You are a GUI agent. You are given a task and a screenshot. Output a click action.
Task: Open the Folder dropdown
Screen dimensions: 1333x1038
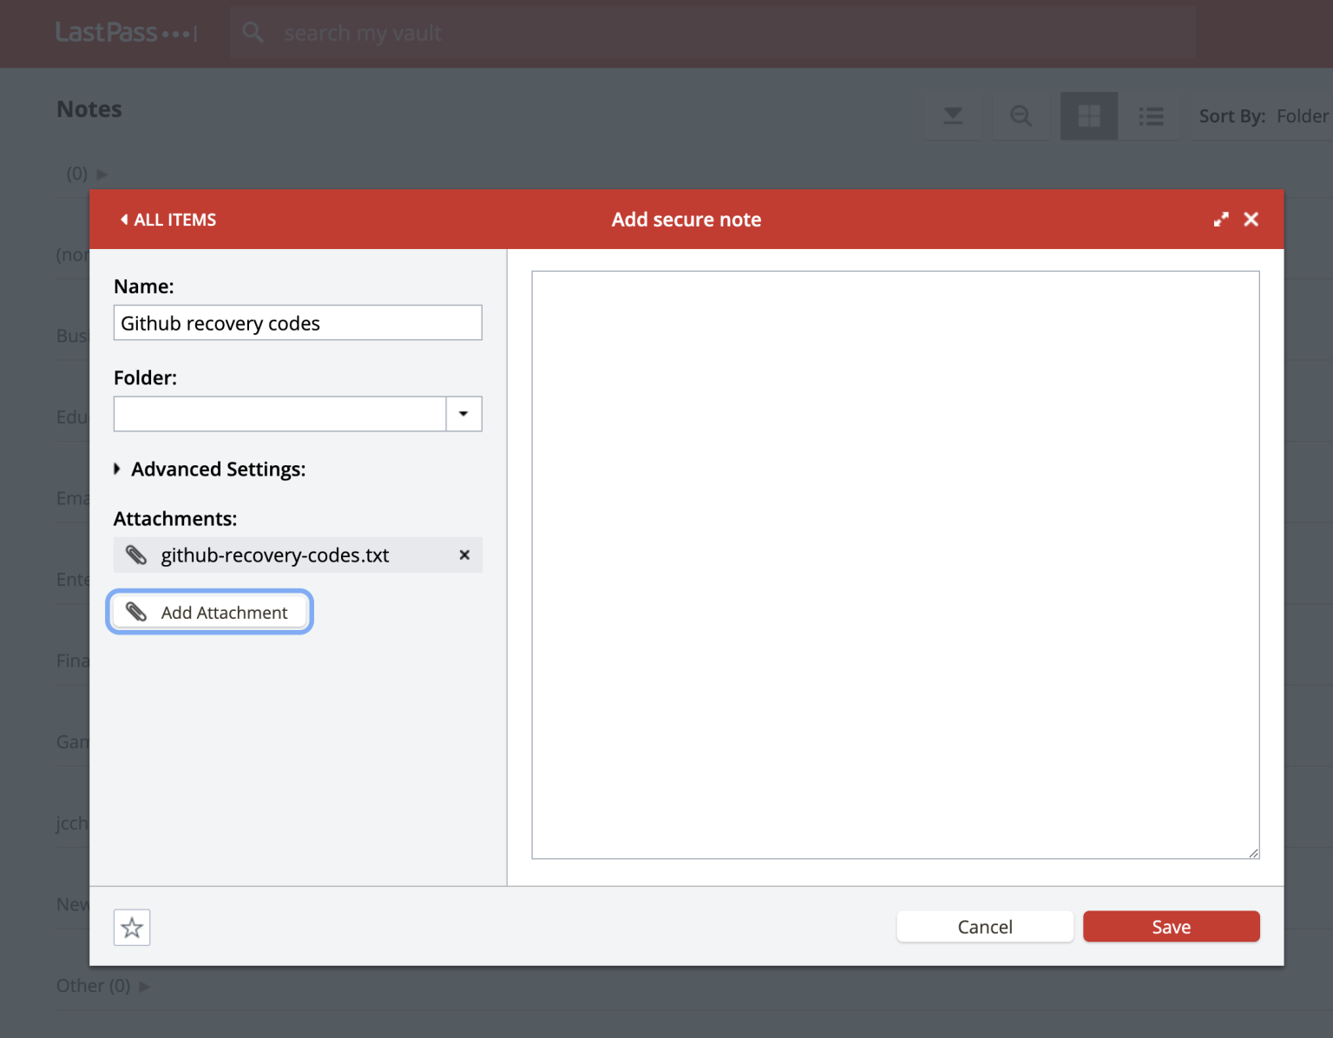463,414
